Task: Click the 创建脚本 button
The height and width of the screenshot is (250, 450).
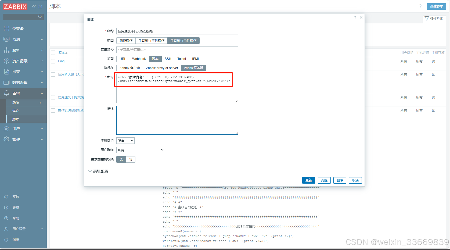Action: point(437,6)
